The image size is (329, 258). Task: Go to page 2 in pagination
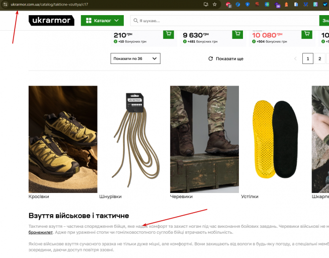click(320, 58)
